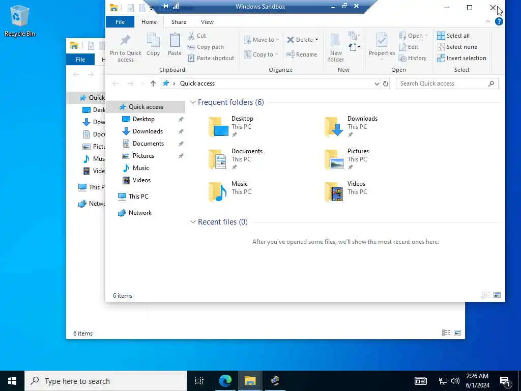The image size is (521, 391).
Task: Collapse the Recent files section
Action: (193, 222)
